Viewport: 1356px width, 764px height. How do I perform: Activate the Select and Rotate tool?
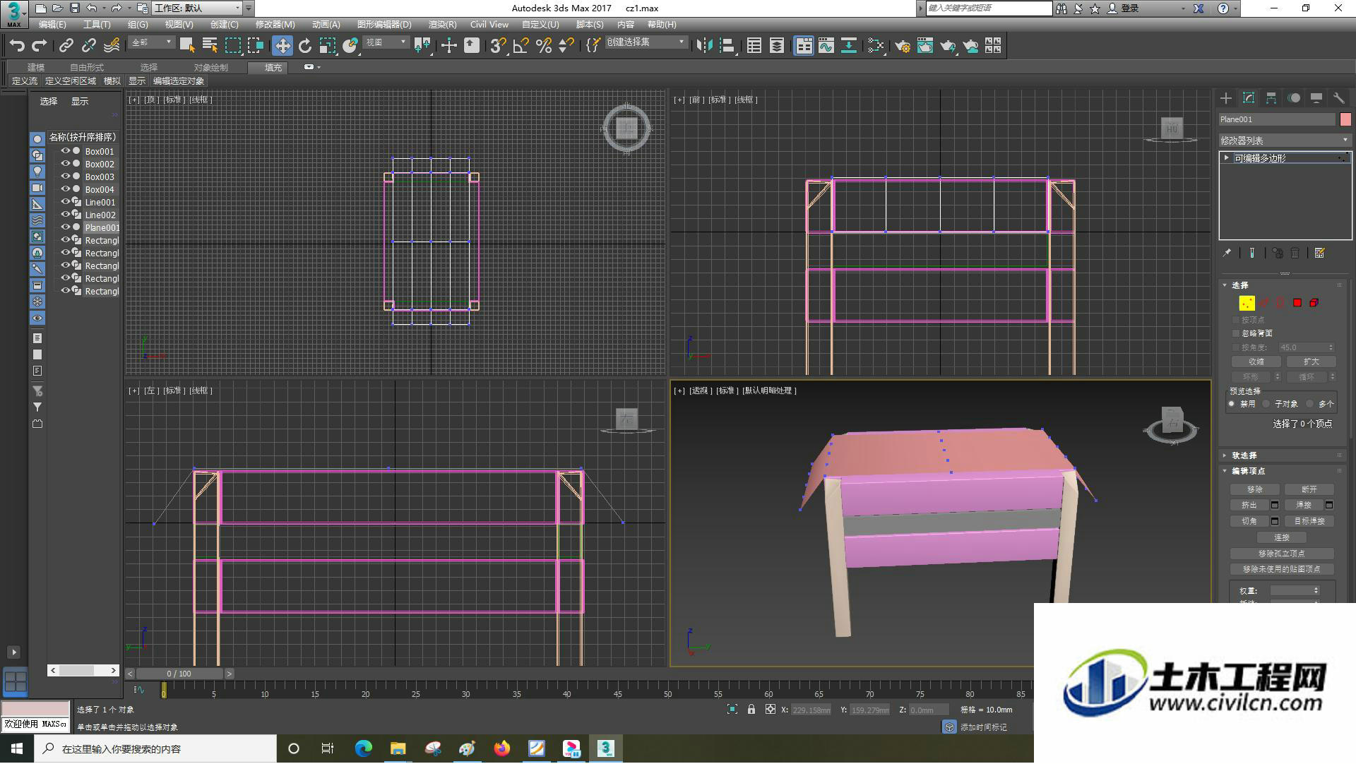coord(305,46)
